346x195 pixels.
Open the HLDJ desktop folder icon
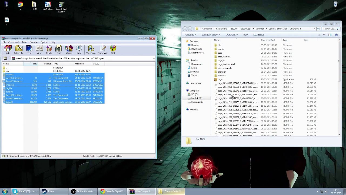[34, 6]
